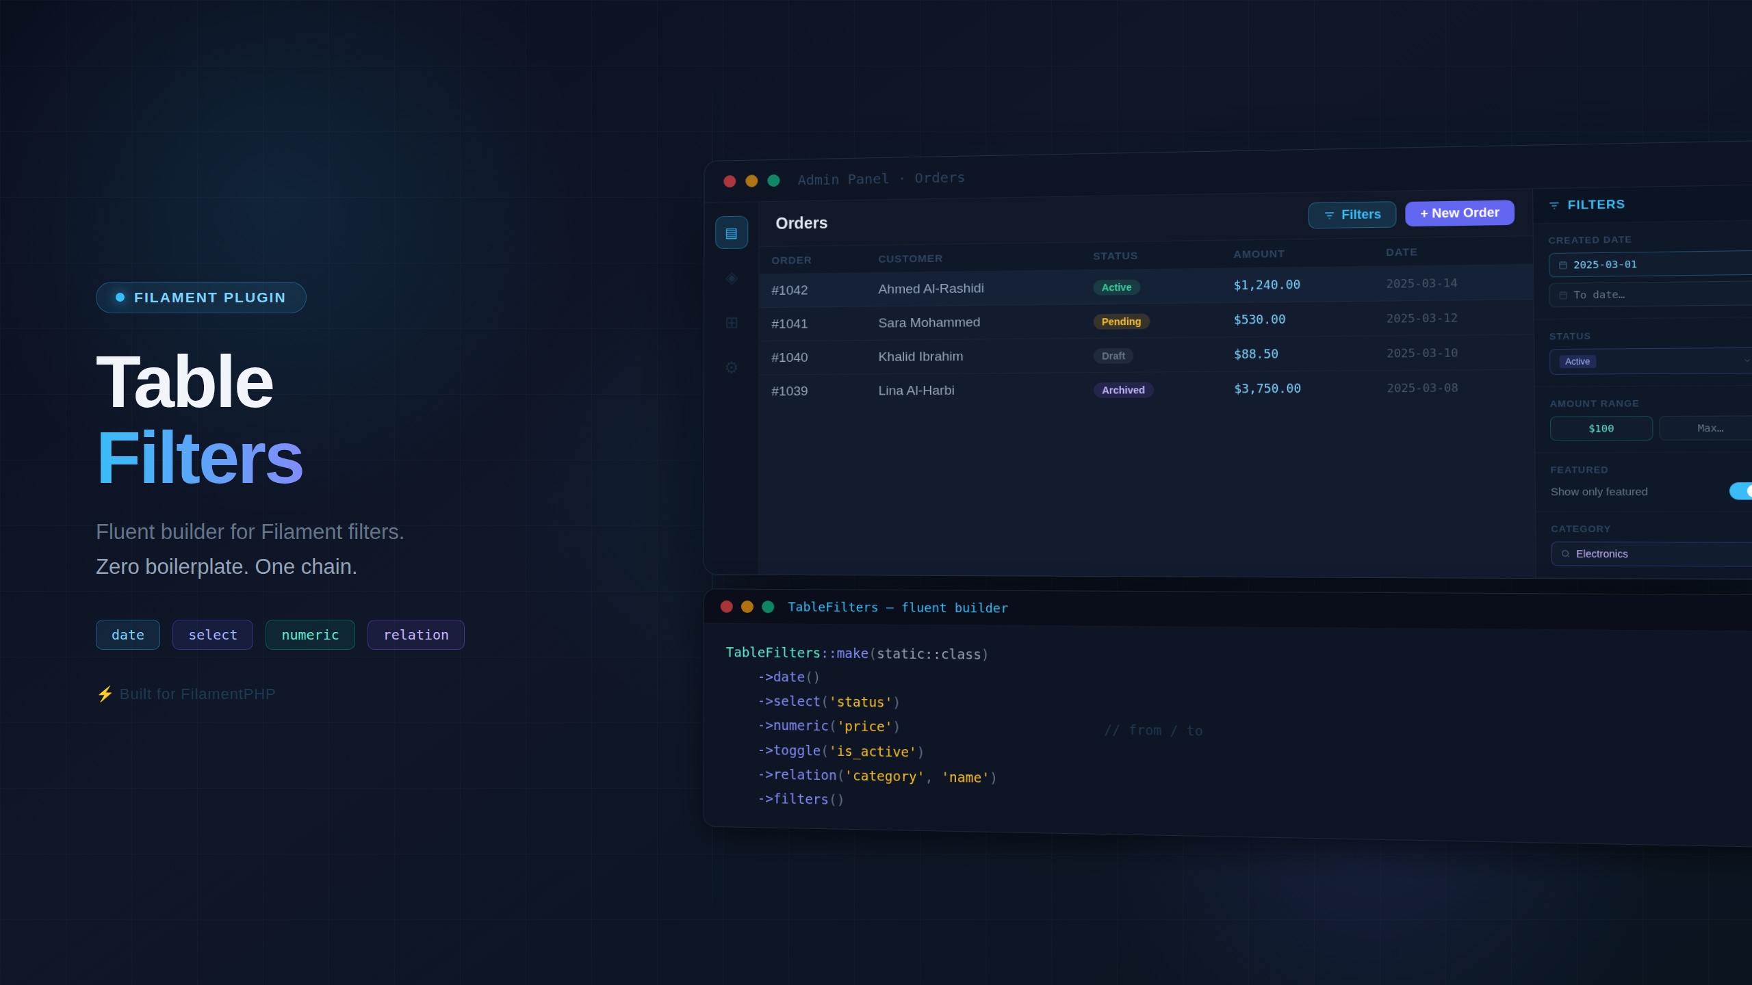Open settings gear in sidebar
This screenshot has height=985, width=1752.
(x=731, y=368)
